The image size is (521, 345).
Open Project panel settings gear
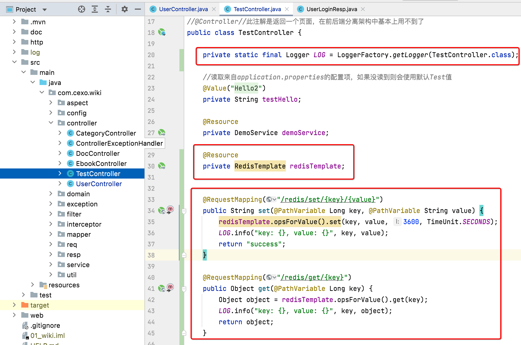click(124, 9)
